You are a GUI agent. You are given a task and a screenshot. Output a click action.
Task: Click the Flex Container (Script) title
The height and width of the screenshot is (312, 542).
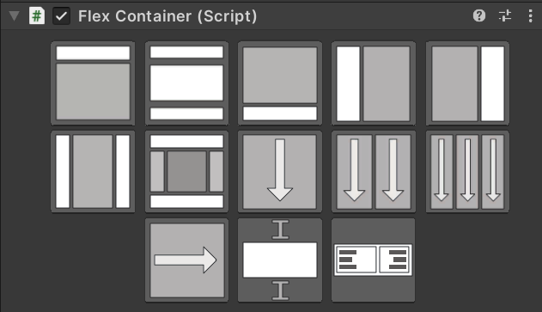167,16
